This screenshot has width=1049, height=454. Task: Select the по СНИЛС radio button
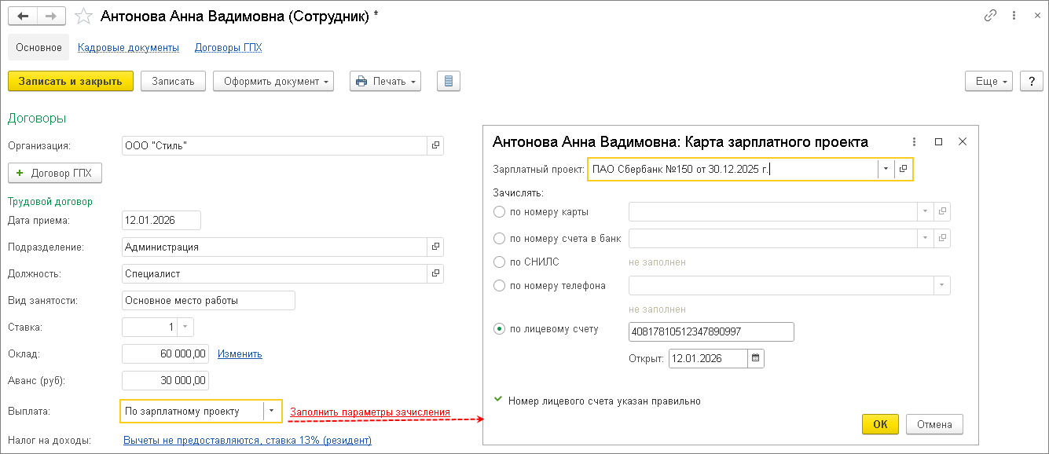pos(499,262)
